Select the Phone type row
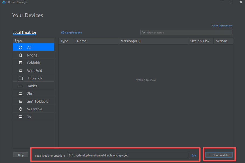245x163 pixels. click(x=33, y=55)
